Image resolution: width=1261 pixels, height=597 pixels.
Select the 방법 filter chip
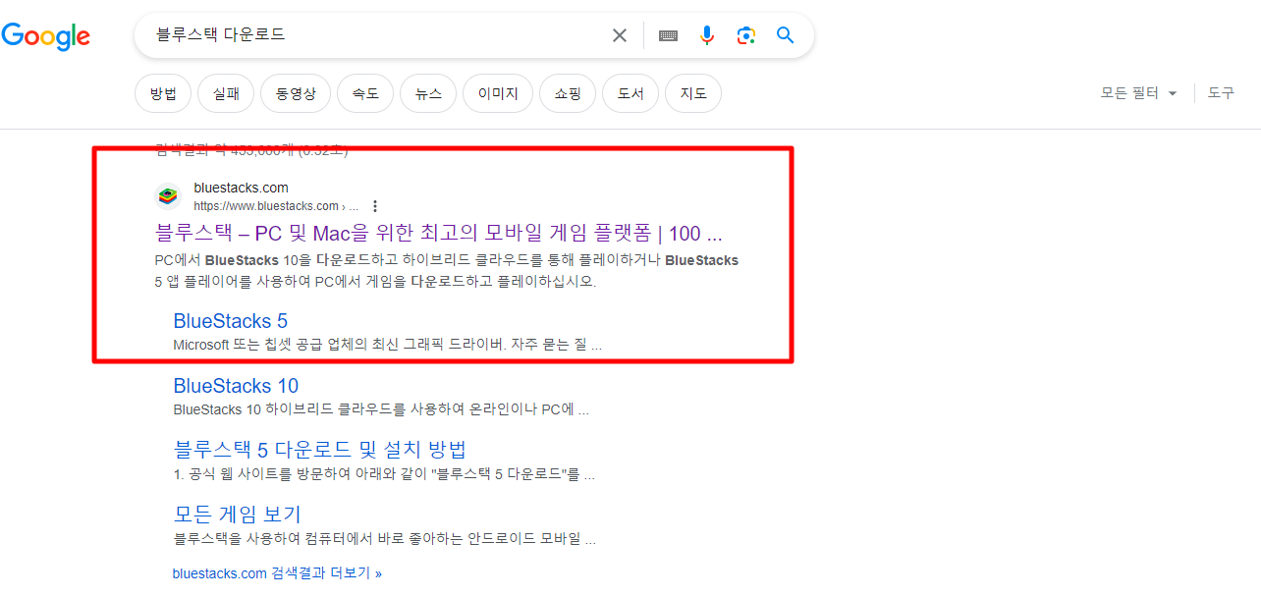click(x=163, y=94)
